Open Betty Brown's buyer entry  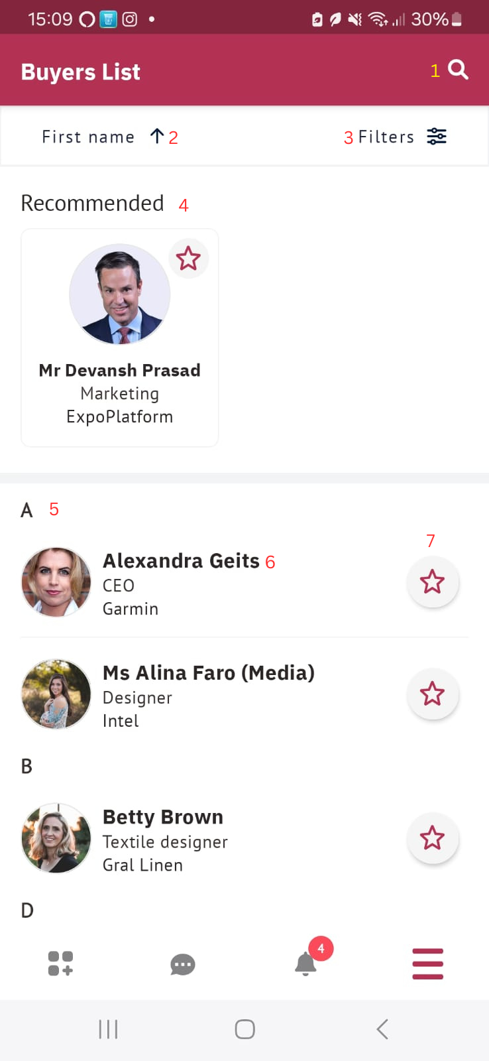[163, 818]
